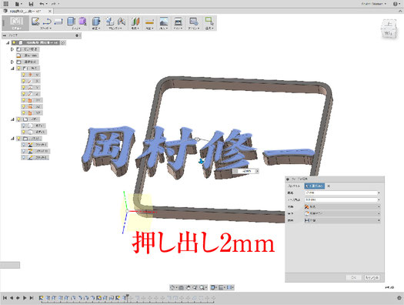The height and width of the screenshot is (305, 404).
Task: Click the Undo arrow icon
Action: [42, 4]
